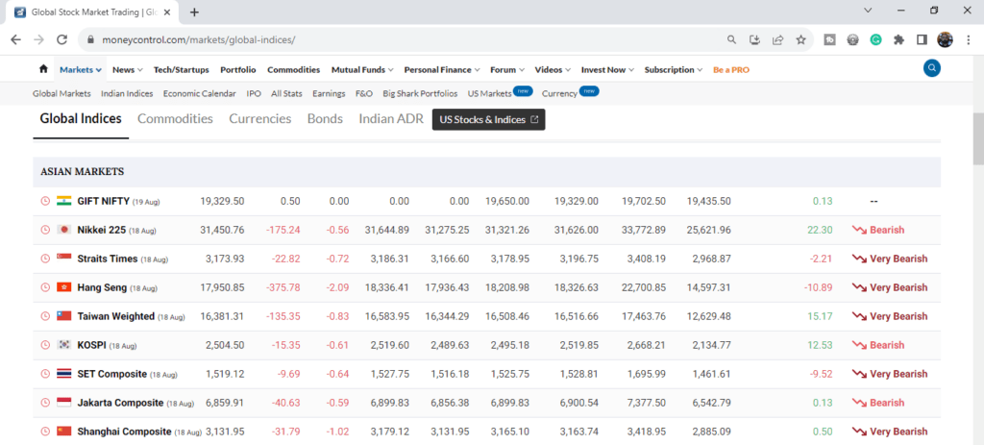Open the Indian Indices submenu link
984x445 pixels.
click(127, 93)
